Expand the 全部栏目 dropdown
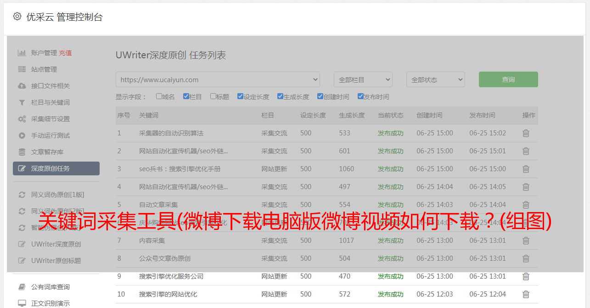This screenshot has width=590, height=308. pos(363,79)
